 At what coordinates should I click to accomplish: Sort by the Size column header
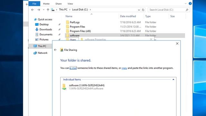point(173,16)
